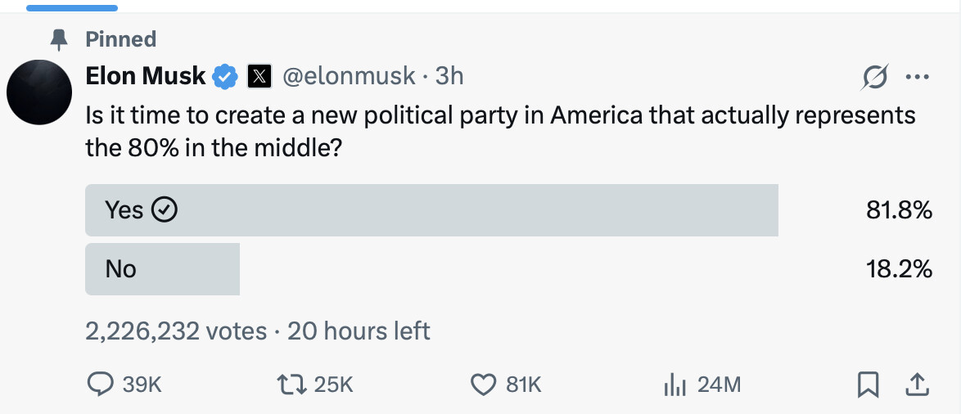This screenshot has width=961, height=414.
Task: Click the @elonmusk handle
Action: coord(350,76)
